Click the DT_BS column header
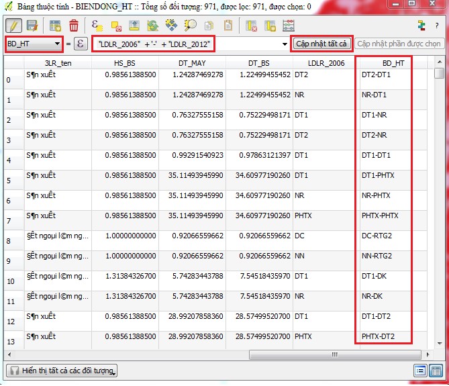This screenshot has width=449, height=386. click(x=259, y=63)
